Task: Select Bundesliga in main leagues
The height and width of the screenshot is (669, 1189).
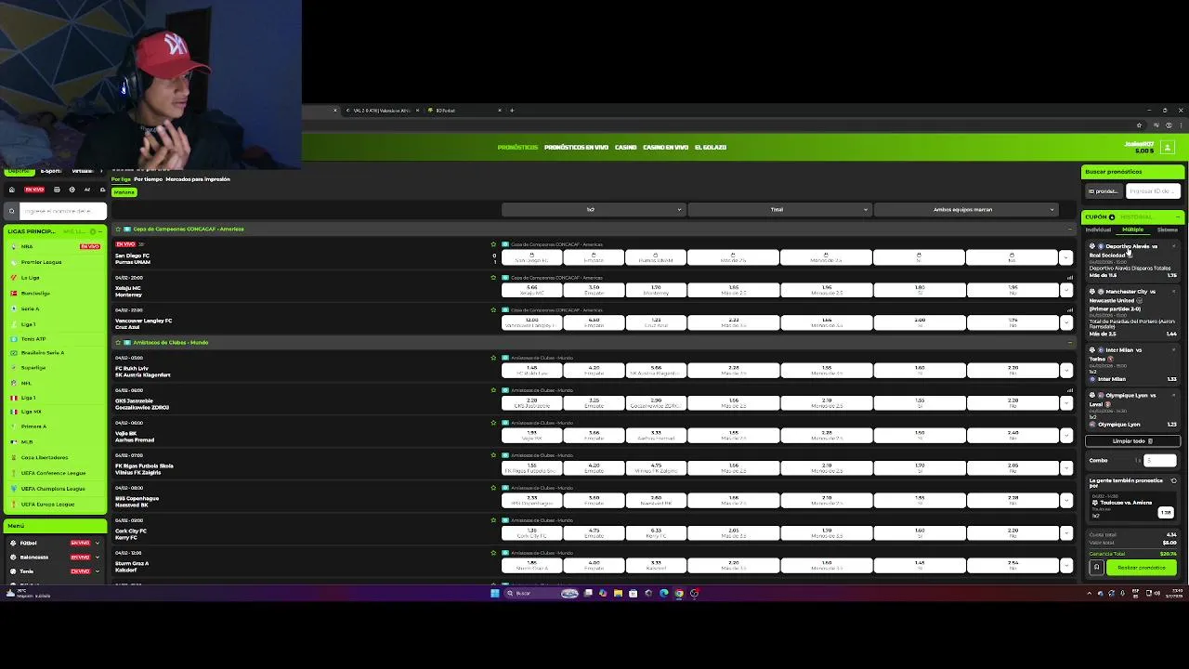Action: pos(55,293)
